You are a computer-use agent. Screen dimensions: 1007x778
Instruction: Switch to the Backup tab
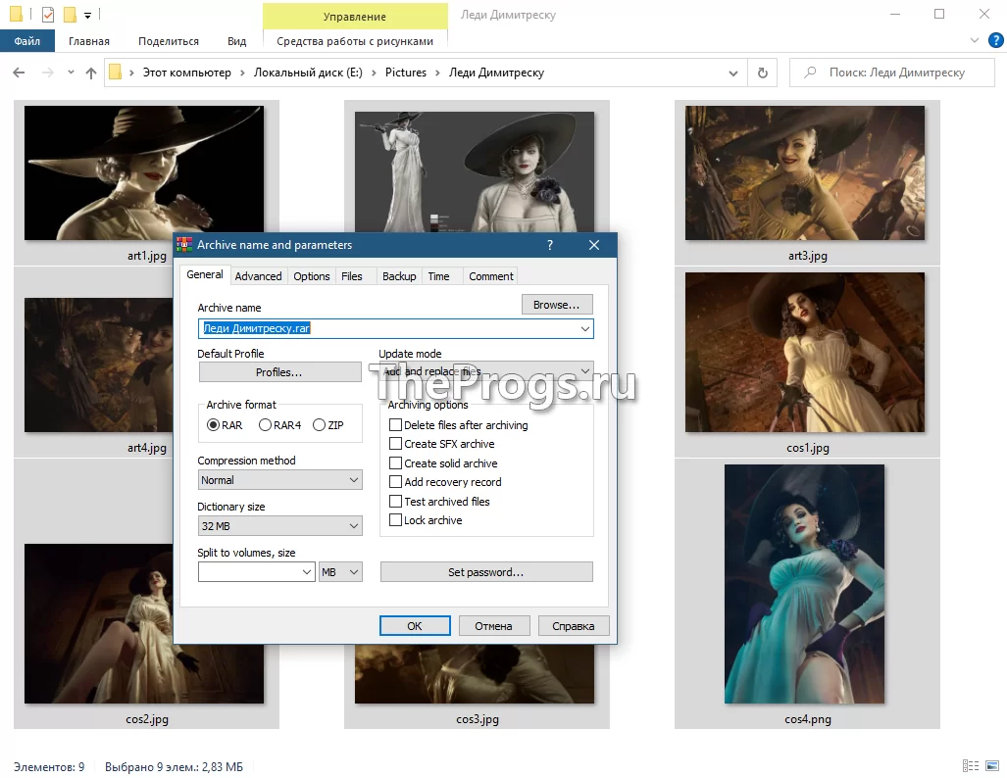(399, 276)
